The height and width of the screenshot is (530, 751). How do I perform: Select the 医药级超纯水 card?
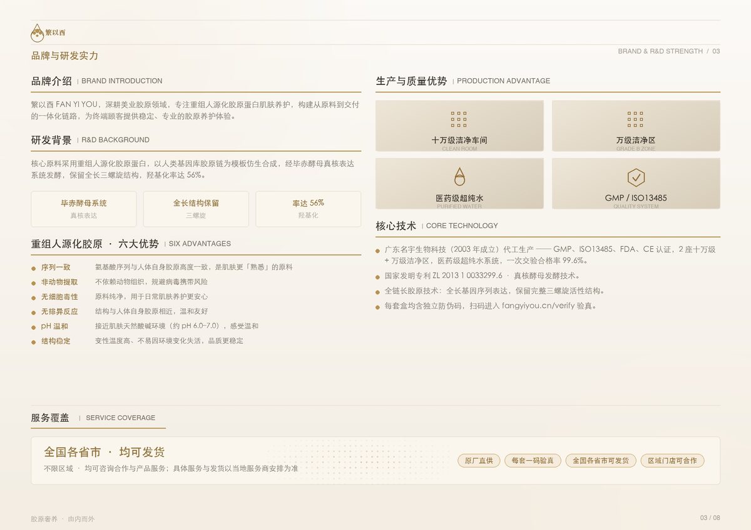click(x=459, y=183)
